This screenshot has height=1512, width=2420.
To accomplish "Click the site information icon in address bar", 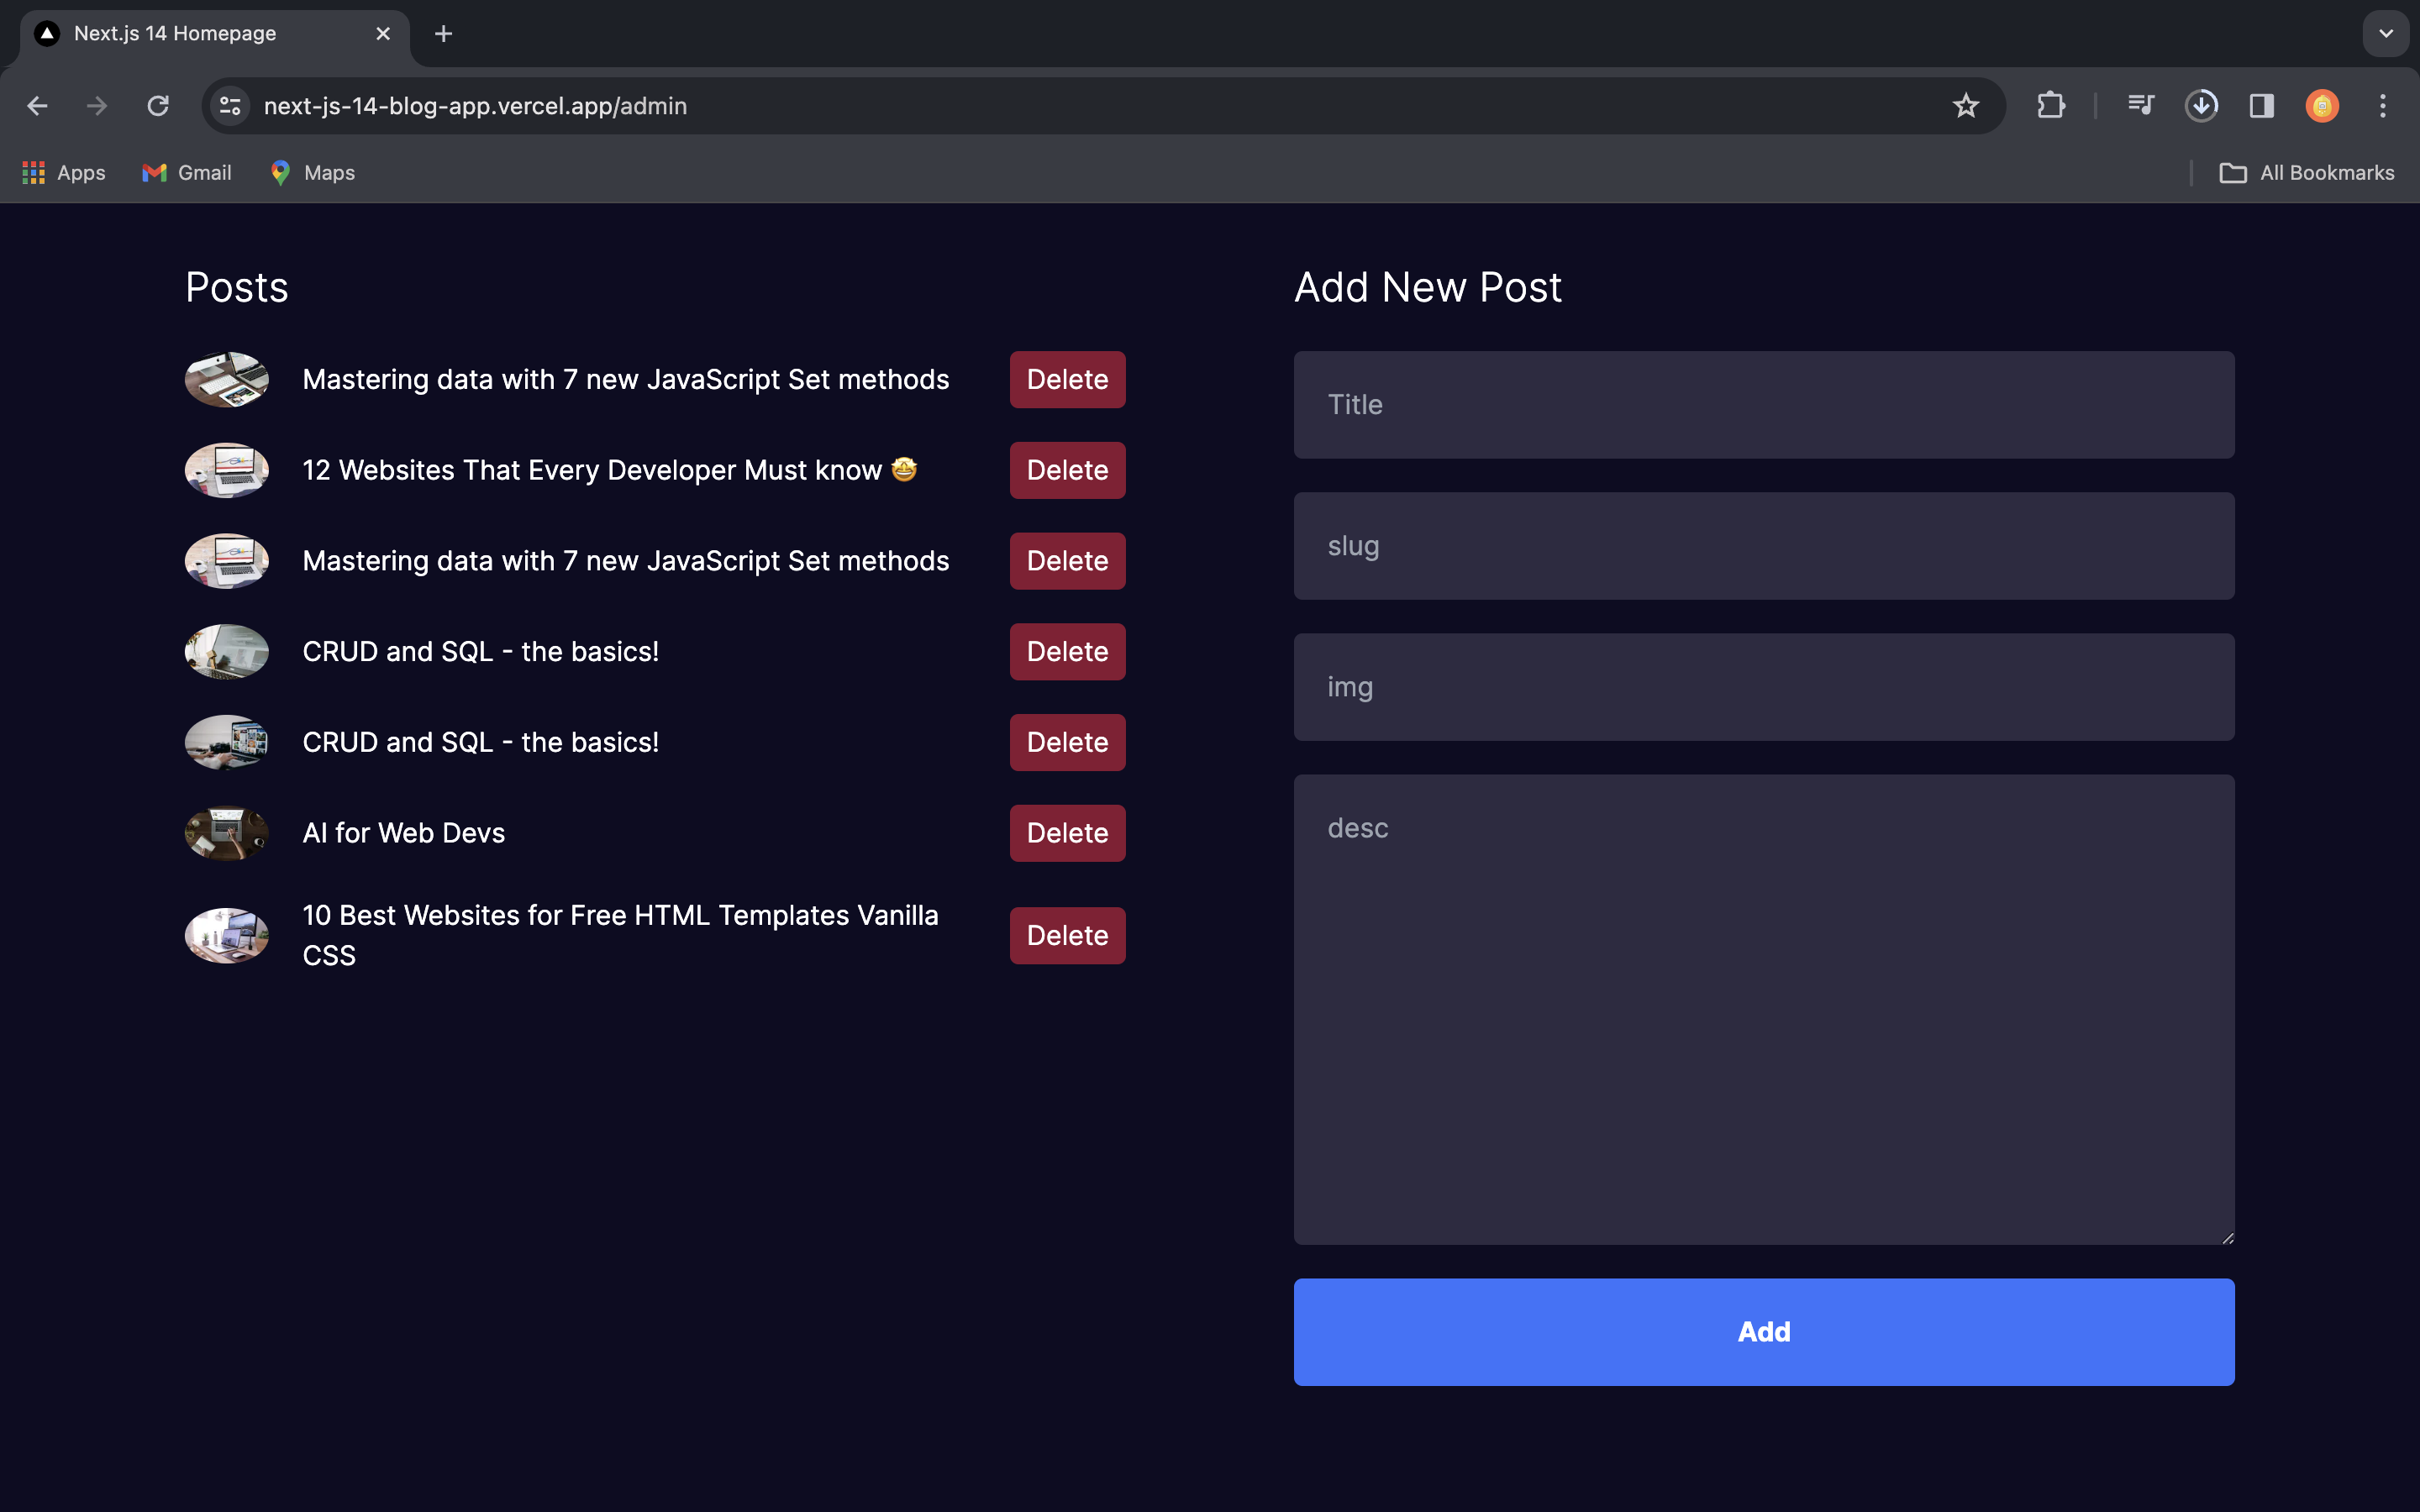I will pyautogui.click(x=231, y=106).
